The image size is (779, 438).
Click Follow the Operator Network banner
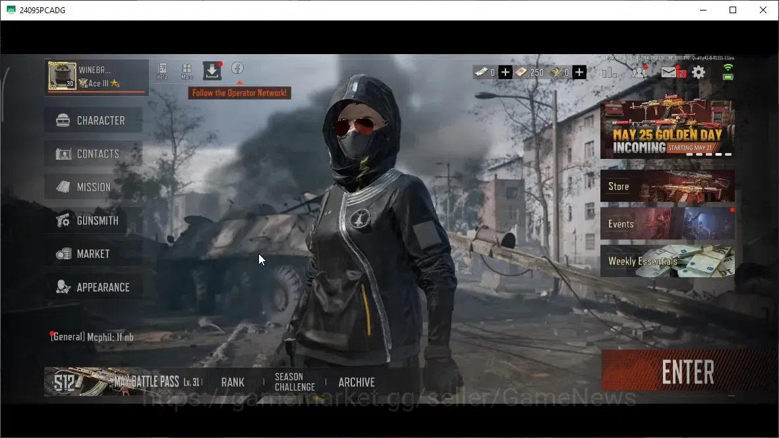click(239, 93)
